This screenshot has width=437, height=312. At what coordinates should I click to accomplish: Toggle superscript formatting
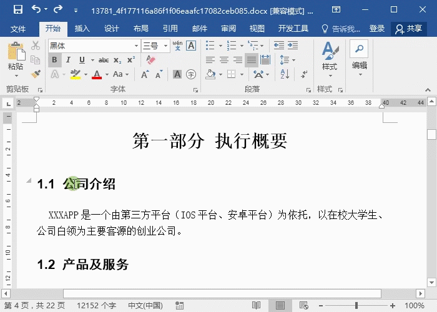pos(131,60)
